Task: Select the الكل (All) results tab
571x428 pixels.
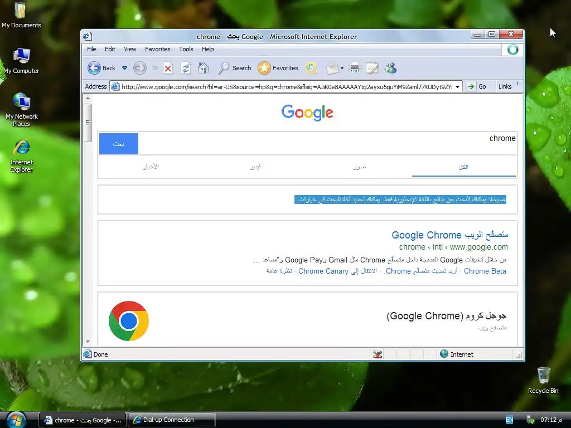Action: coord(463,167)
